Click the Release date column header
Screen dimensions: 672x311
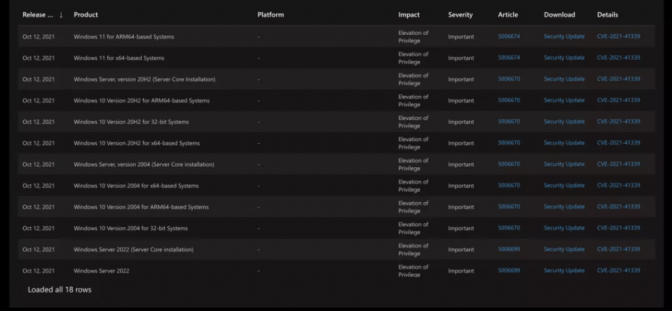[x=37, y=14]
